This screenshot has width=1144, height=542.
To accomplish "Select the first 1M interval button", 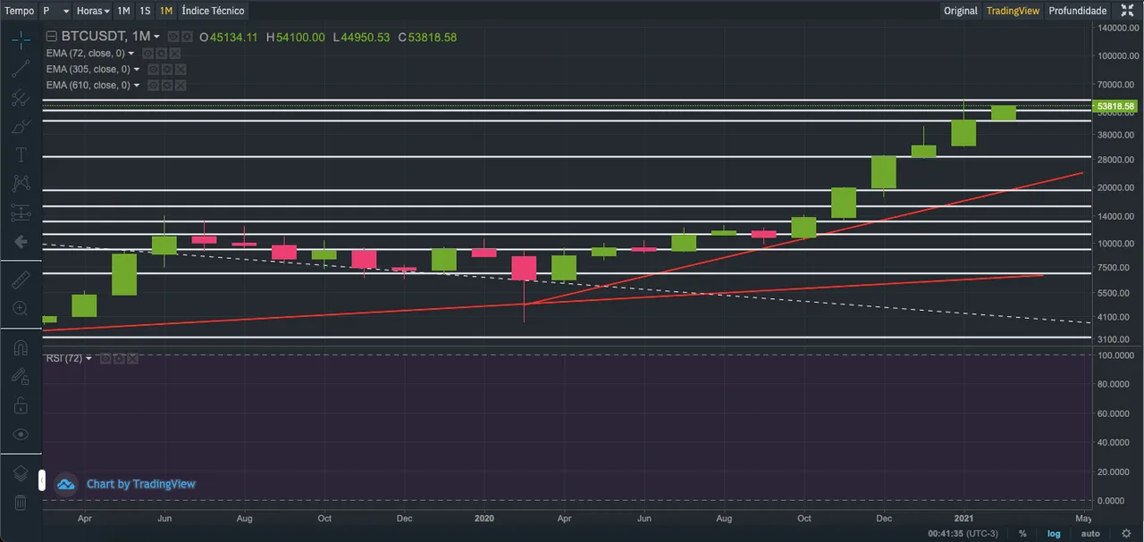I will click(x=123, y=11).
